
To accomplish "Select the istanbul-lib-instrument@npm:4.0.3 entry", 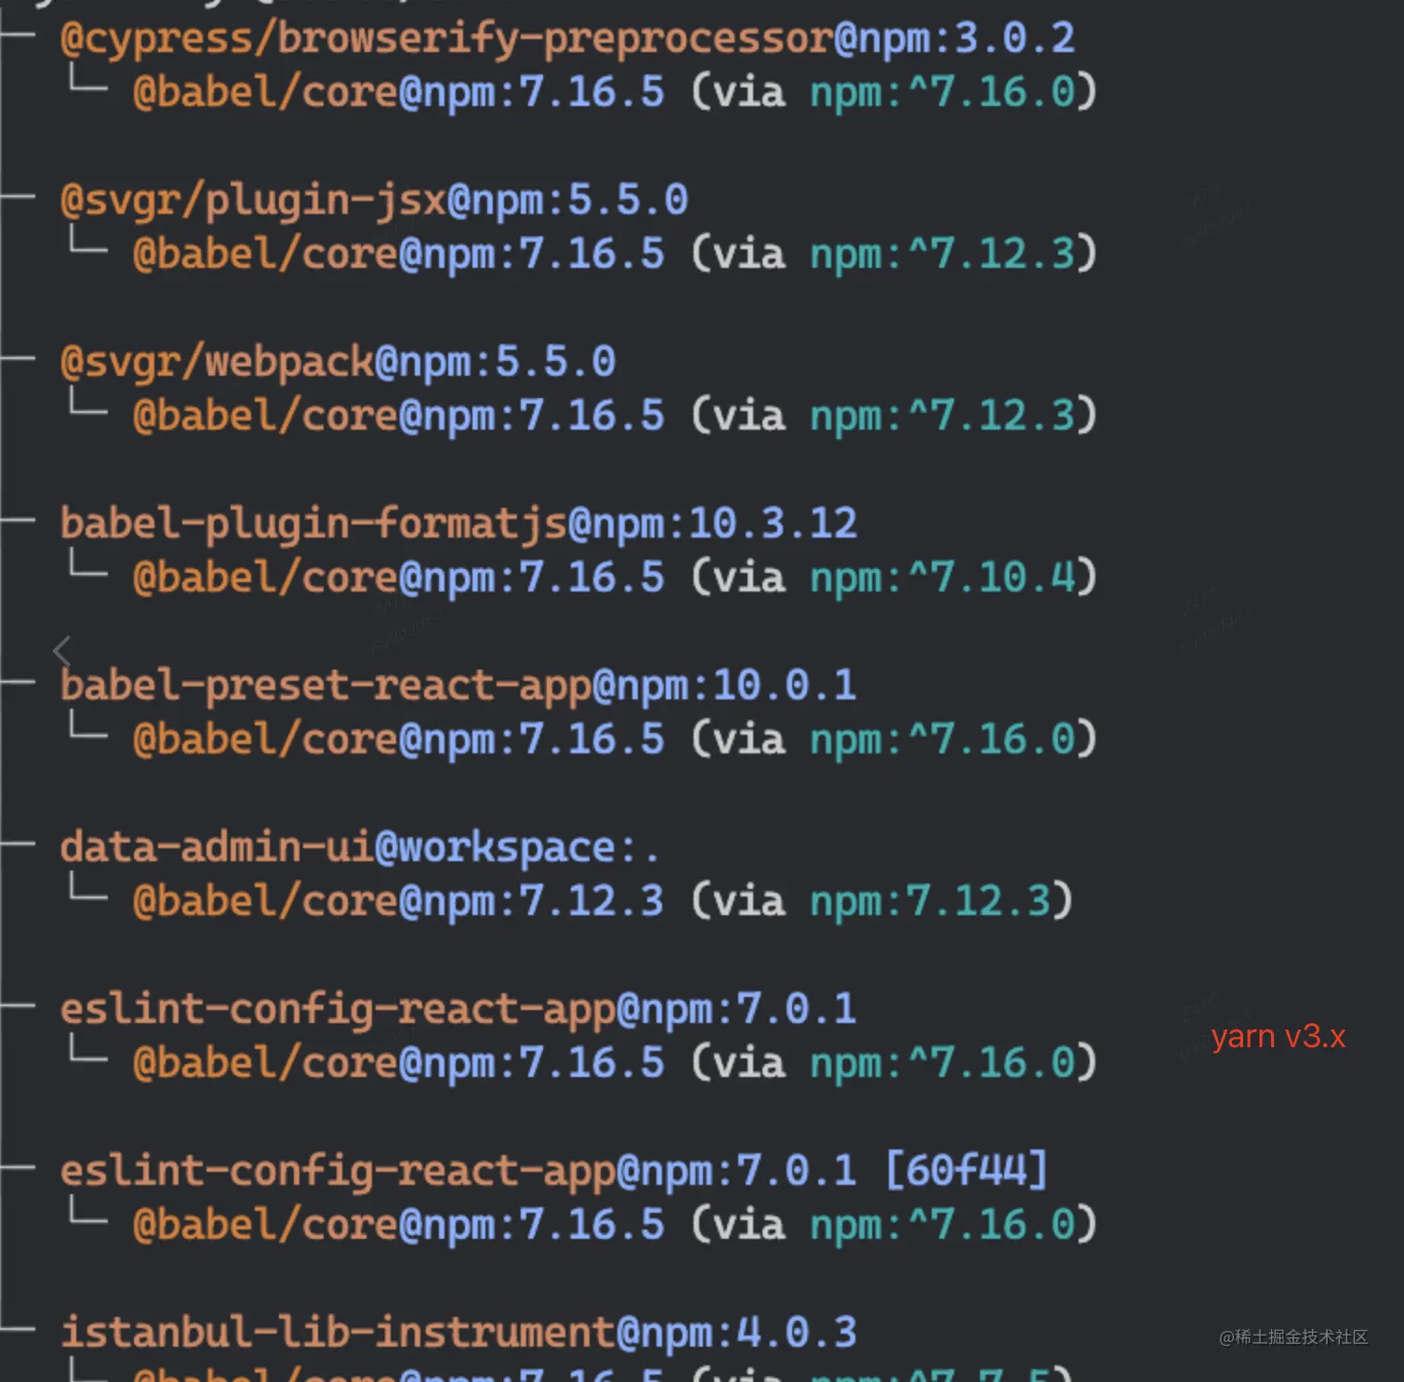I will (x=458, y=1332).
